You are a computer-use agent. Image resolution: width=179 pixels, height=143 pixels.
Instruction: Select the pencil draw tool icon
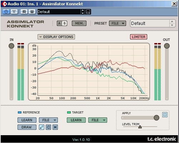point(41,127)
